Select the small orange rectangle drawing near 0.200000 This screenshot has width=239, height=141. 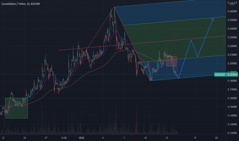pos(172,61)
